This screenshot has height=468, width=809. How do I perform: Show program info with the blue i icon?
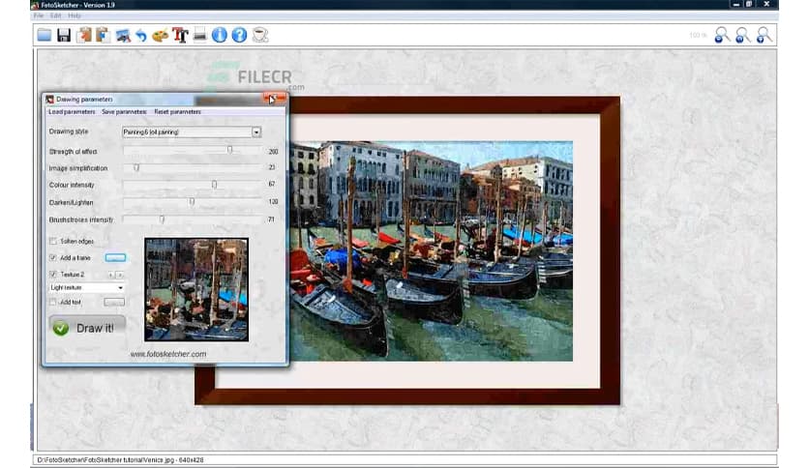[x=220, y=35]
